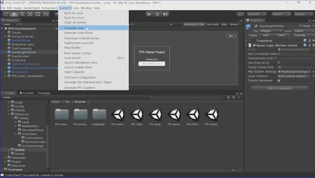Screen dimensions: 315x178
Task: Select the Rect transform tool
Action: coord(38,14)
